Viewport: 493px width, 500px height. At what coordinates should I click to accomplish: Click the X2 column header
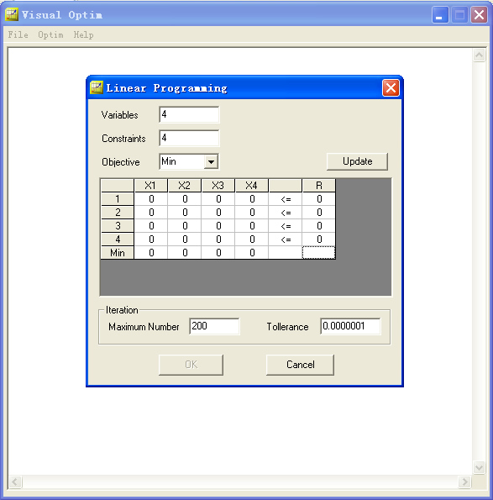click(185, 186)
